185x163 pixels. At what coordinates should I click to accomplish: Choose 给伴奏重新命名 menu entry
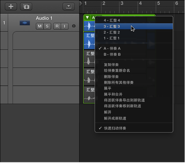(117, 70)
